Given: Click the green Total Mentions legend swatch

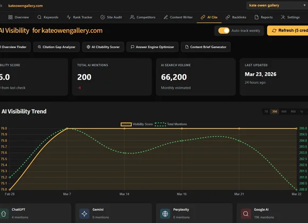Looking at the screenshot, I should 160,124.
